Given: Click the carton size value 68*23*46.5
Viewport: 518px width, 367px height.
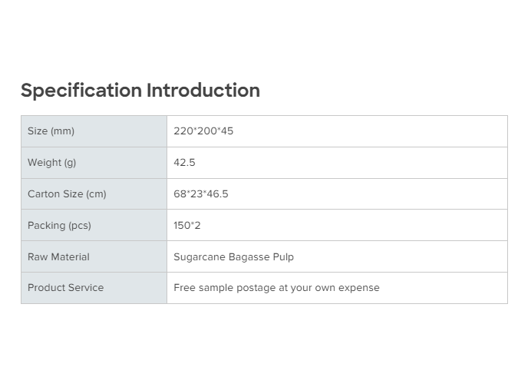Looking at the screenshot, I should pos(201,194).
